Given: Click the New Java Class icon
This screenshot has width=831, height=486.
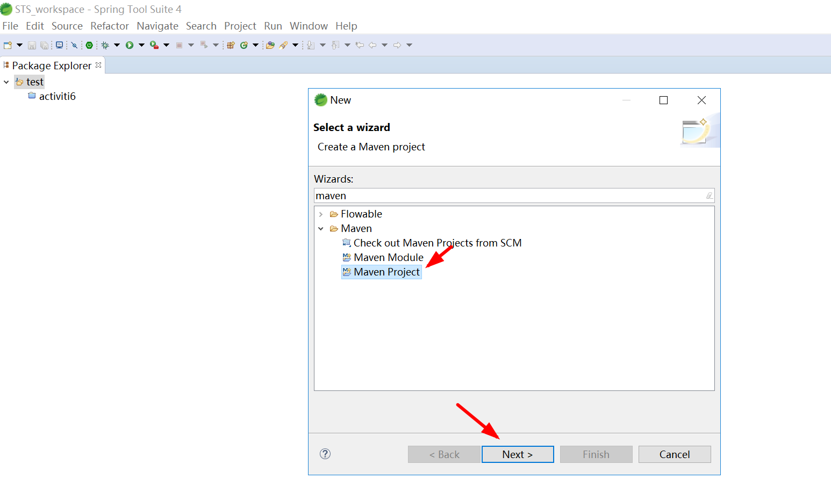Looking at the screenshot, I should point(244,45).
